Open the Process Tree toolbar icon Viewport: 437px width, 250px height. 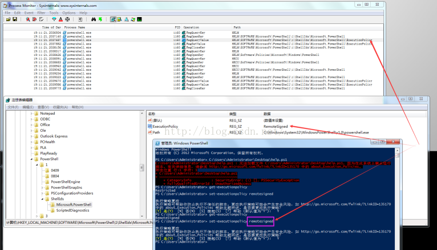click(x=80, y=19)
